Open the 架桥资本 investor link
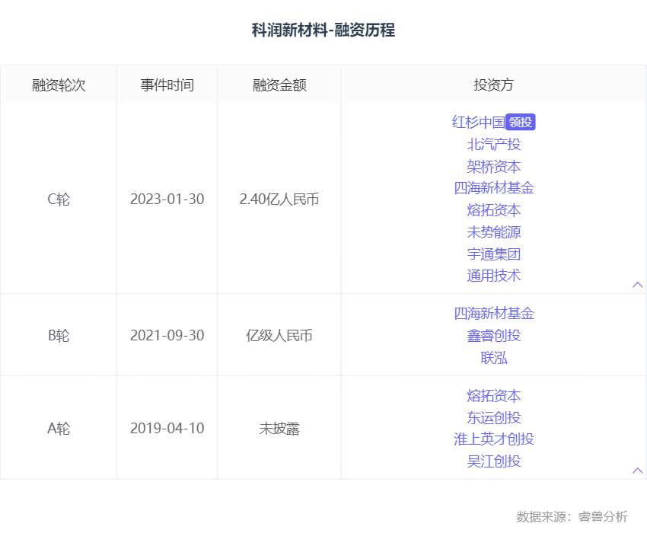 (494, 167)
